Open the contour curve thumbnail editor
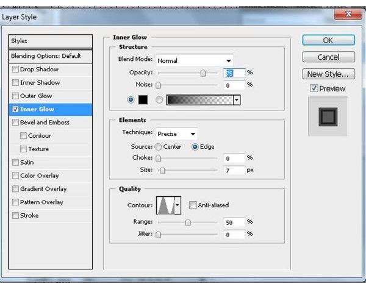366x284 pixels. coord(165,205)
